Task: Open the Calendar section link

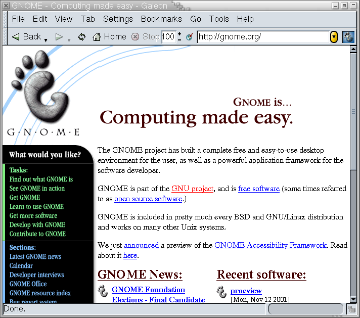Action: (x=21, y=266)
